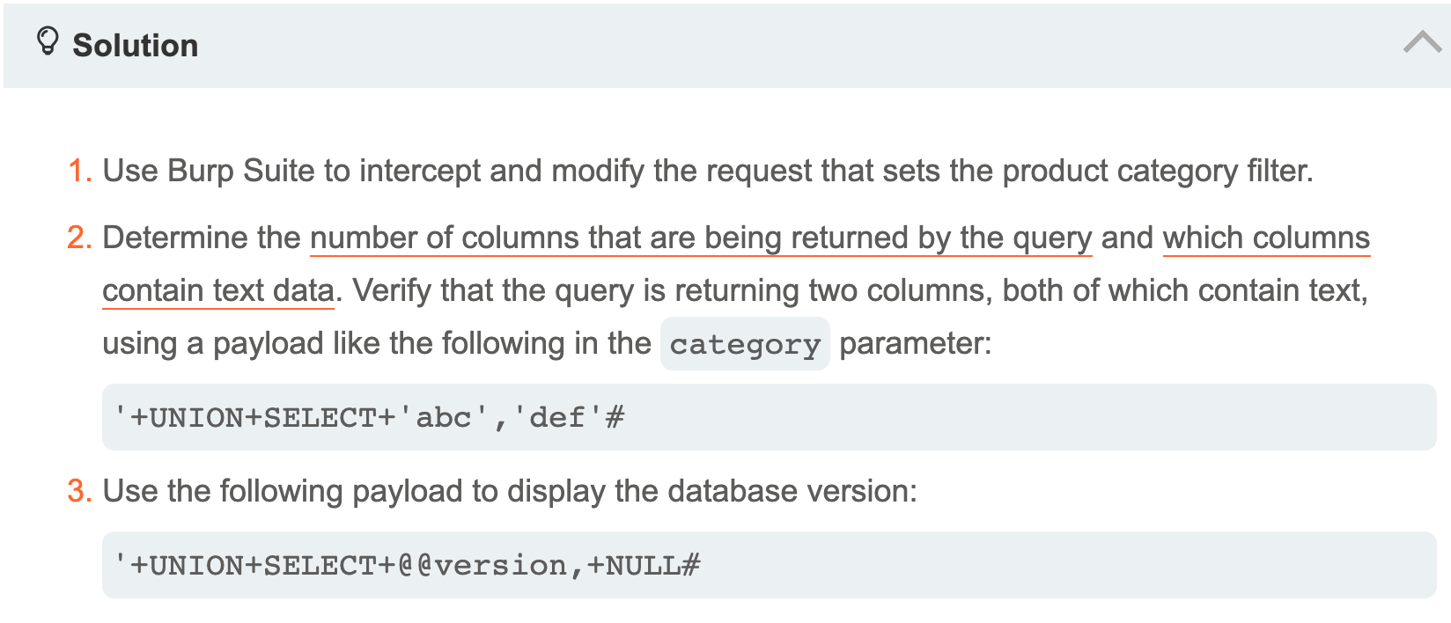Click the word 'parameter:' after category

(915, 344)
